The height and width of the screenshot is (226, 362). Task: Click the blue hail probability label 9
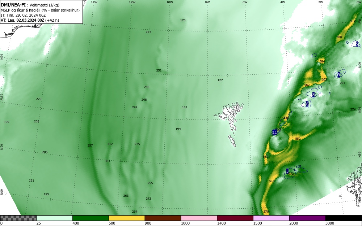pyautogui.click(x=338, y=75)
